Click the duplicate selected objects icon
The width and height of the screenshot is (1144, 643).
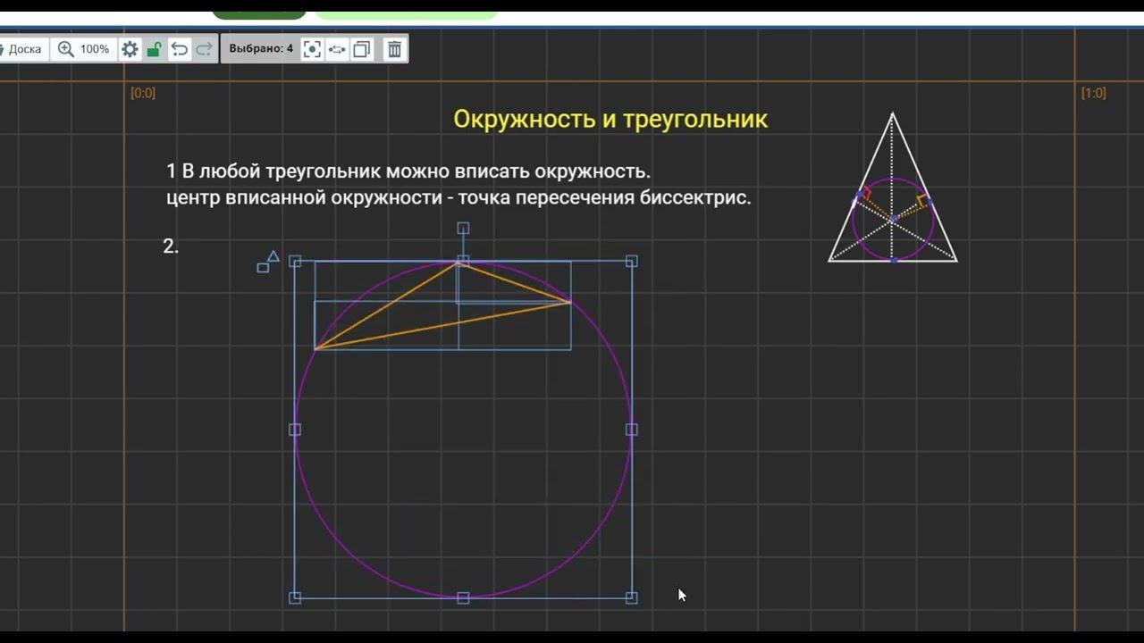click(x=362, y=49)
